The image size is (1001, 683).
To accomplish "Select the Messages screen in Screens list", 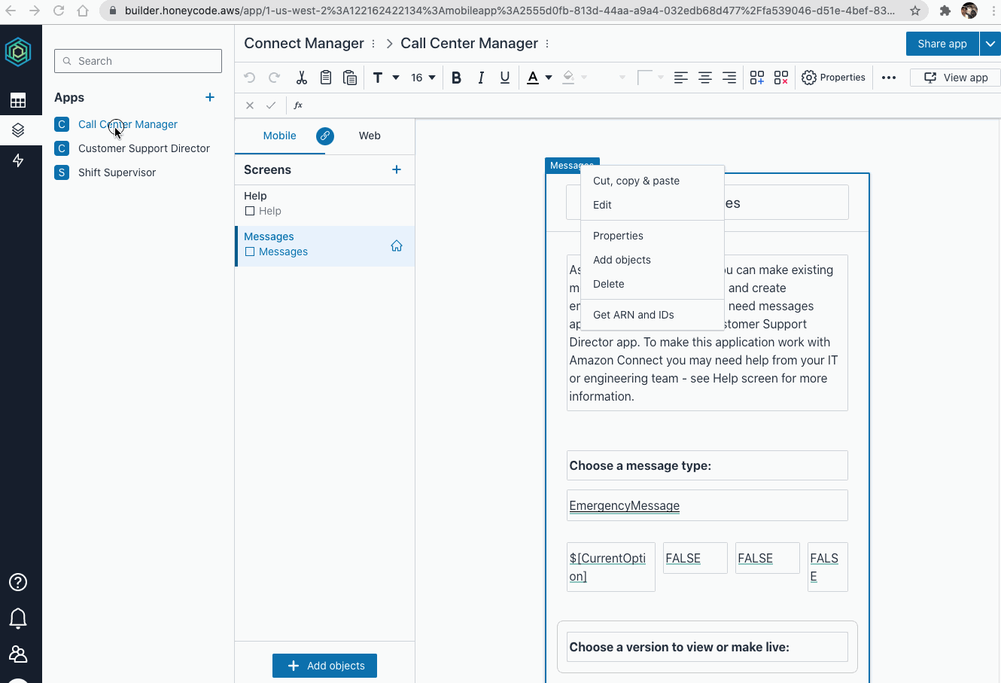I will (324, 245).
